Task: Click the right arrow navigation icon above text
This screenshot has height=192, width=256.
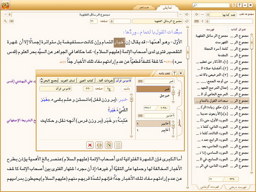Action: (187, 14)
